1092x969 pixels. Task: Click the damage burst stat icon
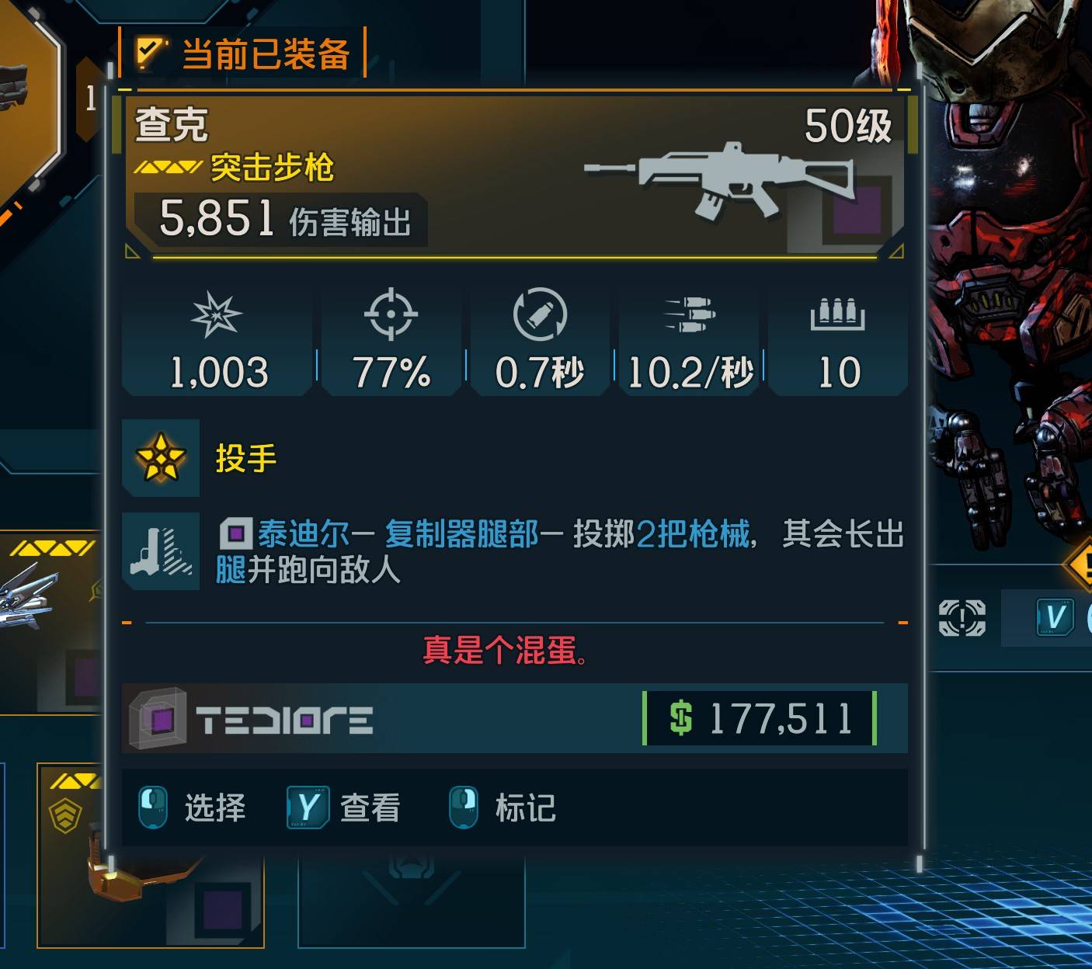point(217,315)
